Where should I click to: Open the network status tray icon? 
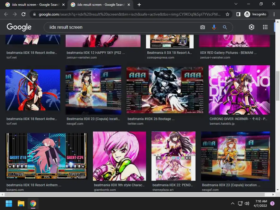pos(240,203)
